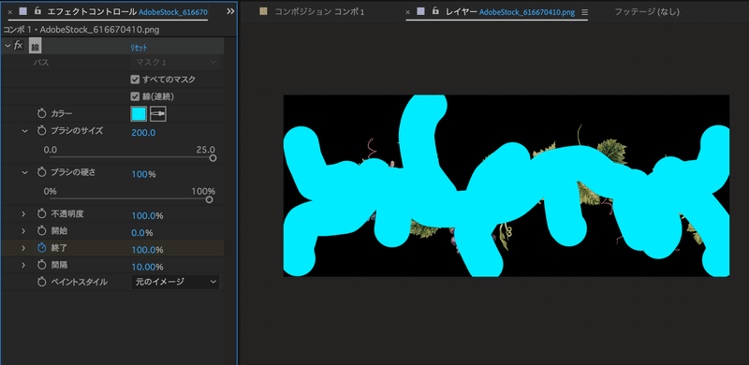Uncheck the すべてのマスク checkbox
This screenshot has width=749, height=365.
tap(135, 80)
